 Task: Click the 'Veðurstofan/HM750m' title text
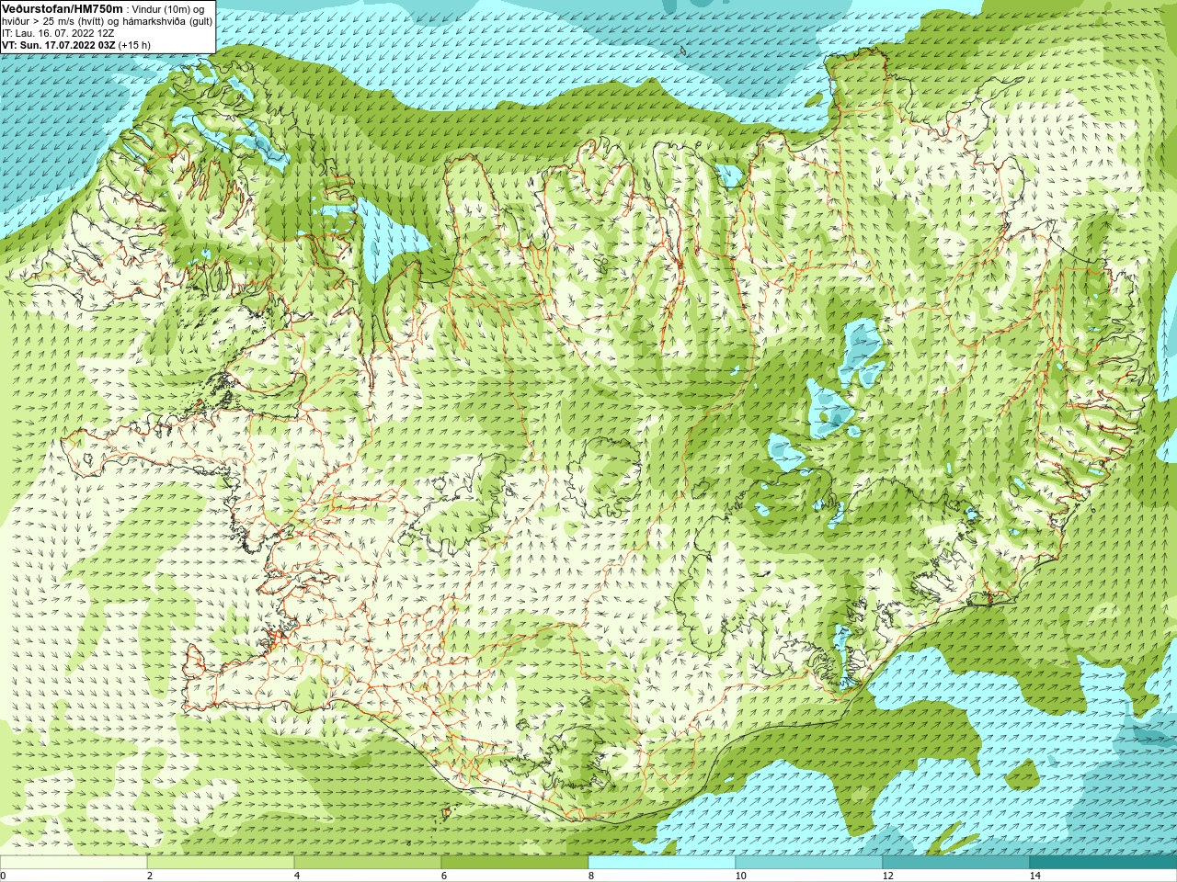click(x=63, y=8)
